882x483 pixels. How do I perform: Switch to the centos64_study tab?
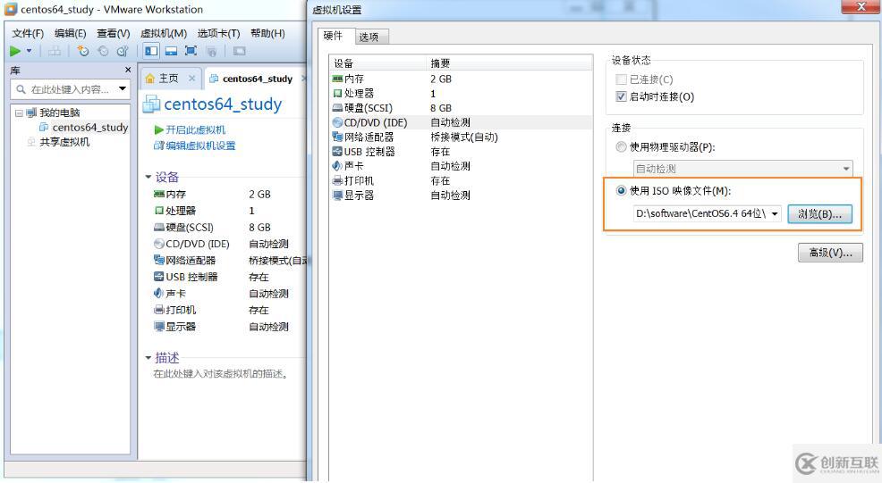click(x=257, y=79)
